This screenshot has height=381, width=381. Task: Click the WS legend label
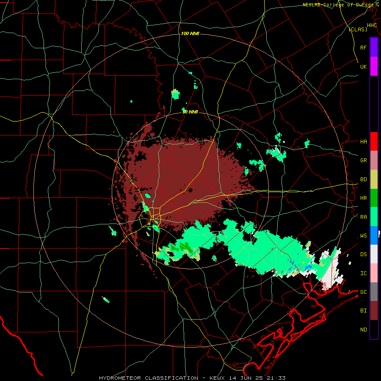[x=363, y=236]
